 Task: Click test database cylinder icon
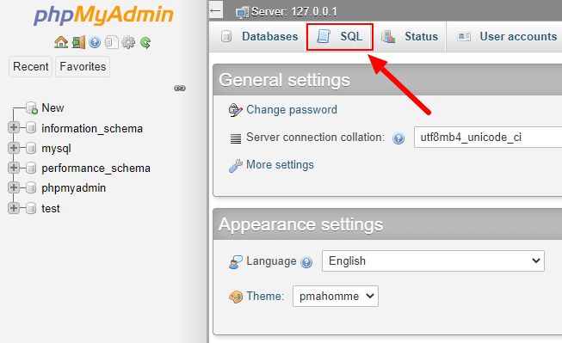tap(31, 208)
